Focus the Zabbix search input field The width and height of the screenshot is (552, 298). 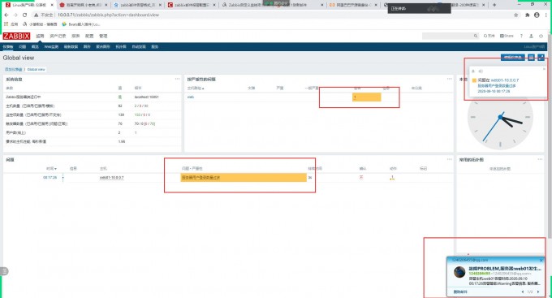[448, 36]
